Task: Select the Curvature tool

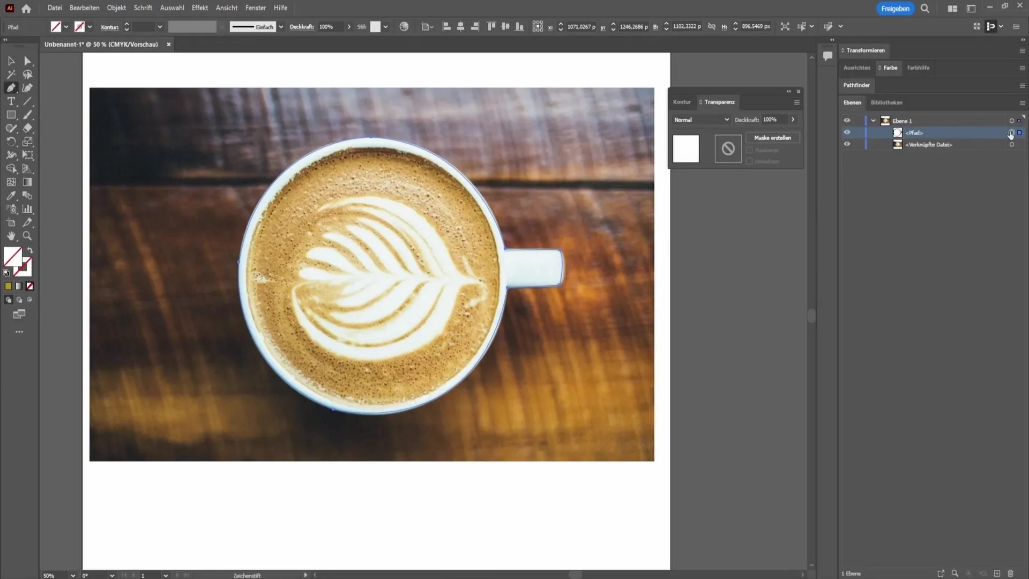Action: [x=28, y=88]
